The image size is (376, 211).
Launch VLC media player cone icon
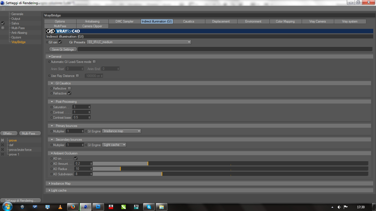click(60, 207)
